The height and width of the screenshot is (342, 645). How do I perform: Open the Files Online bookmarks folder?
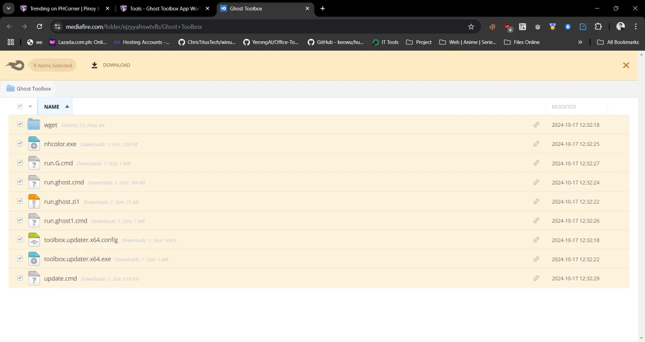[x=522, y=42]
